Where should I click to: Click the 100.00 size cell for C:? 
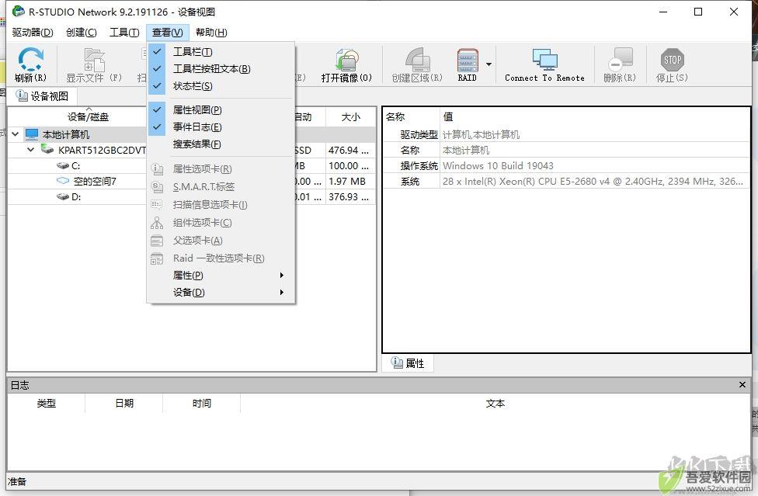[349, 165]
